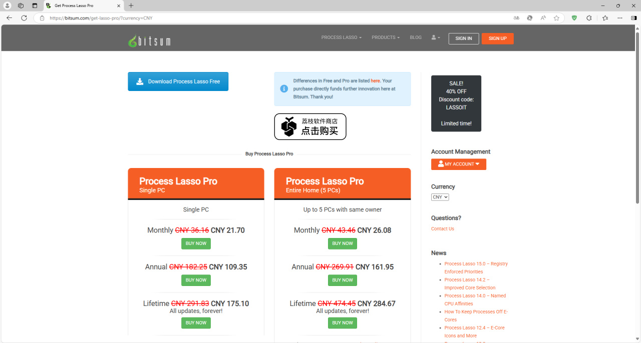Click the green shield extension icon
This screenshot has width=641, height=343.
[574, 18]
